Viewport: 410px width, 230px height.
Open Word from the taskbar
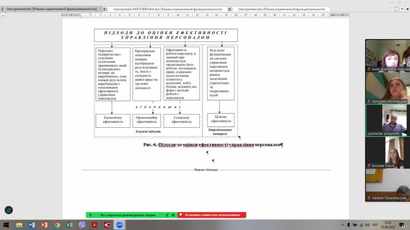[32, 224]
